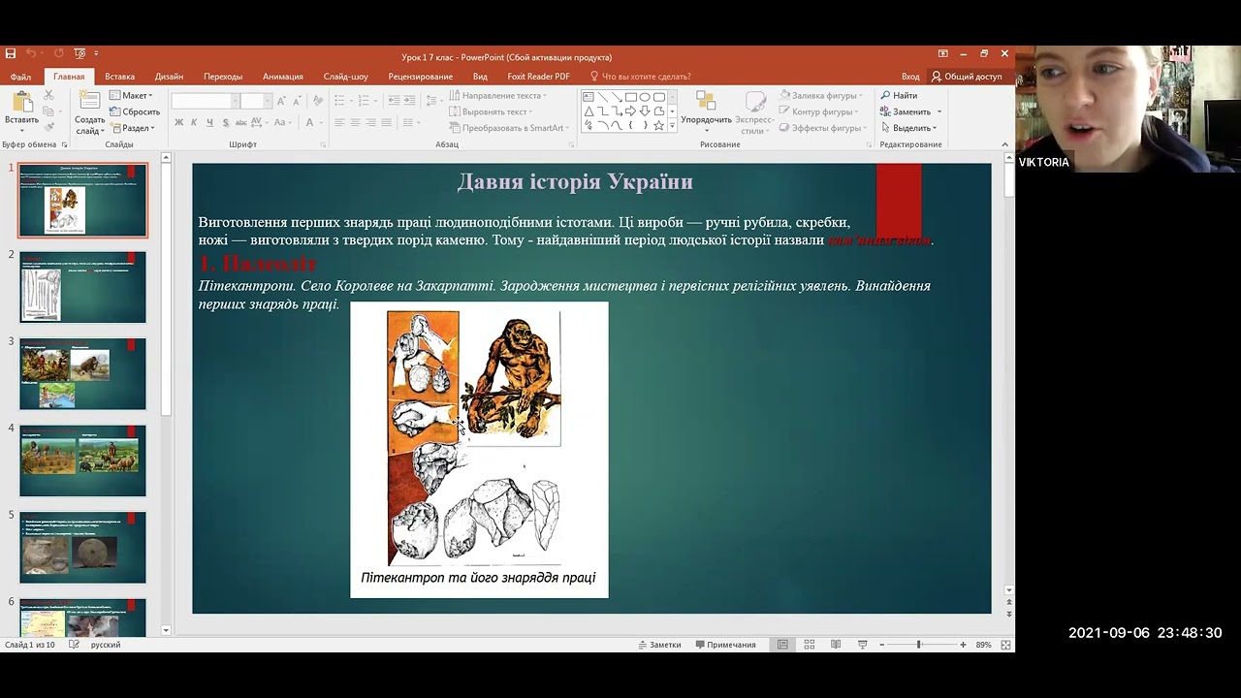
Task: Toggle align text left
Action: [339, 122]
